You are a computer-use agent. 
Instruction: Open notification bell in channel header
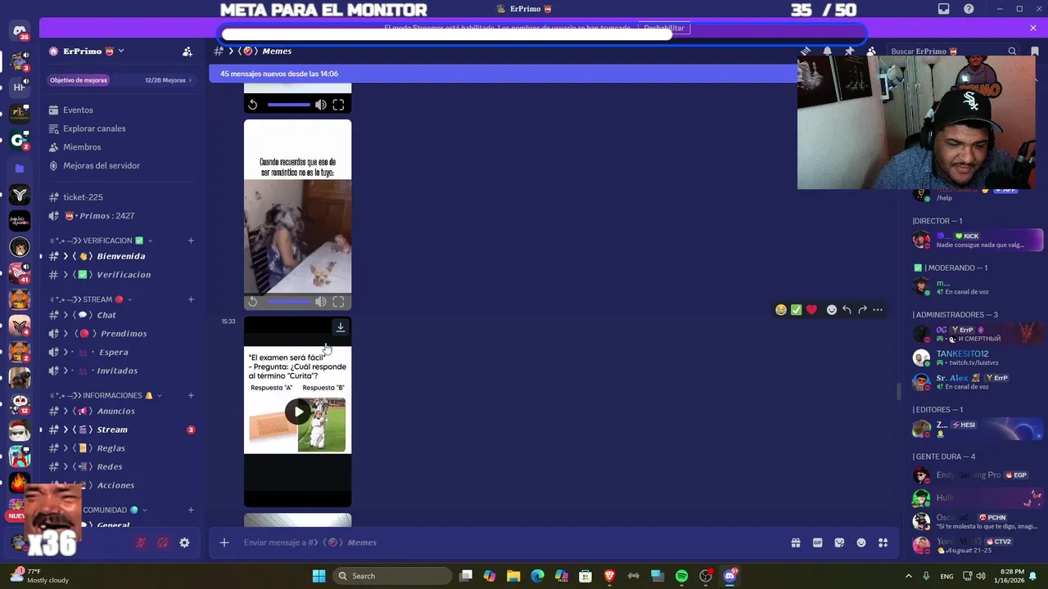[x=828, y=51]
